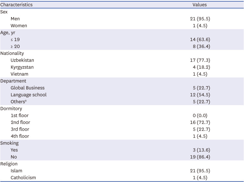Click the Women count value 1 (4.5)
This screenshot has width=244, height=182.
pos(200,26)
